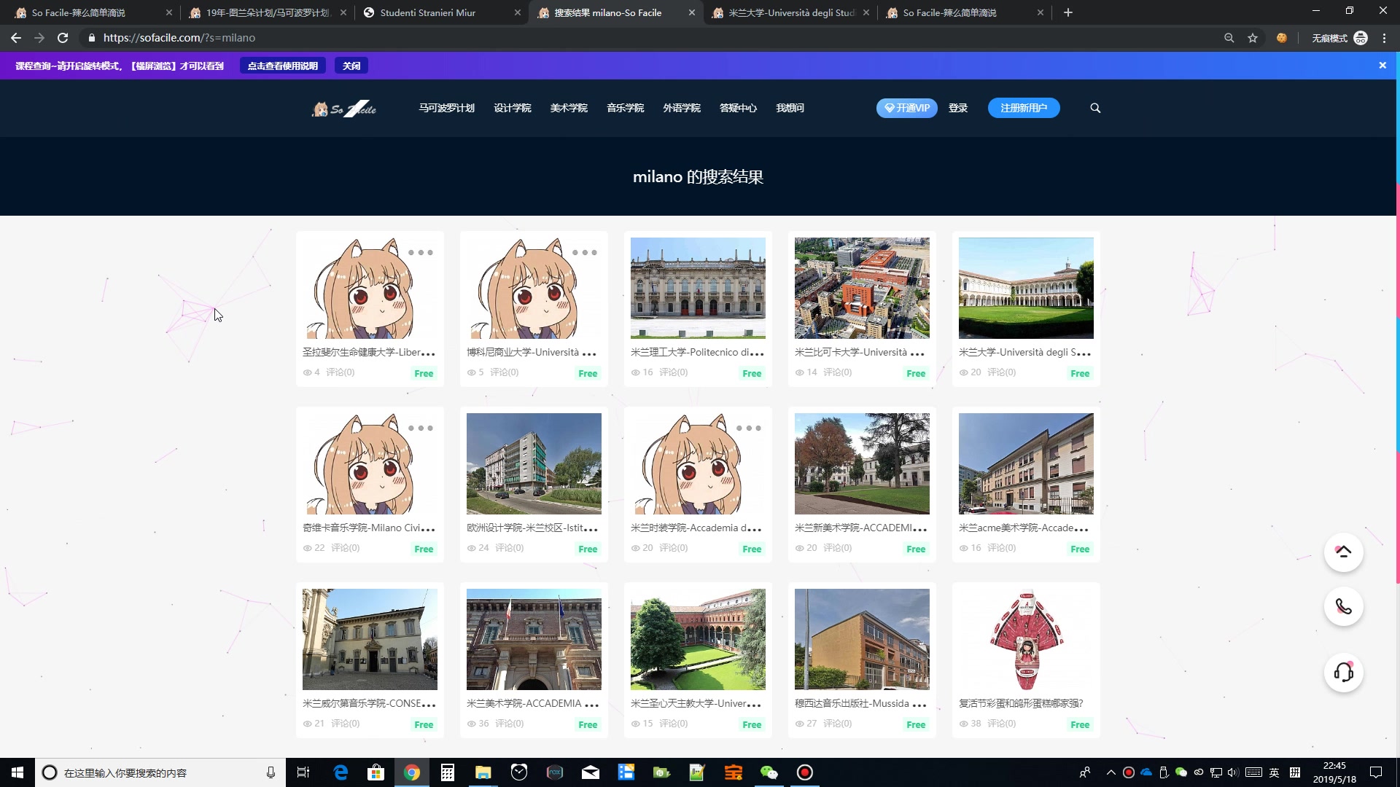Open the 米兰时装学院-Accademia title link
The image size is (1400, 787).
(696, 528)
